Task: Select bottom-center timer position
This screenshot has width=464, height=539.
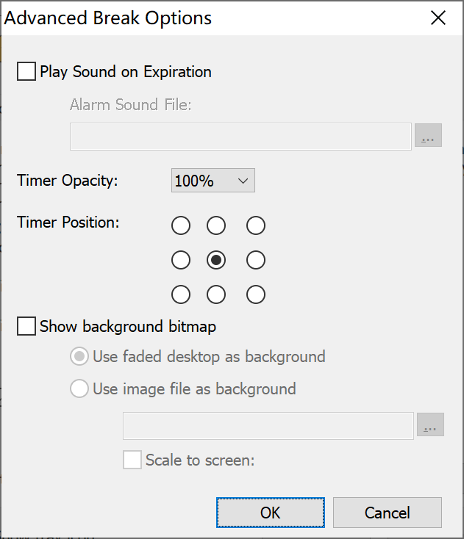Action: coord(216,294)
